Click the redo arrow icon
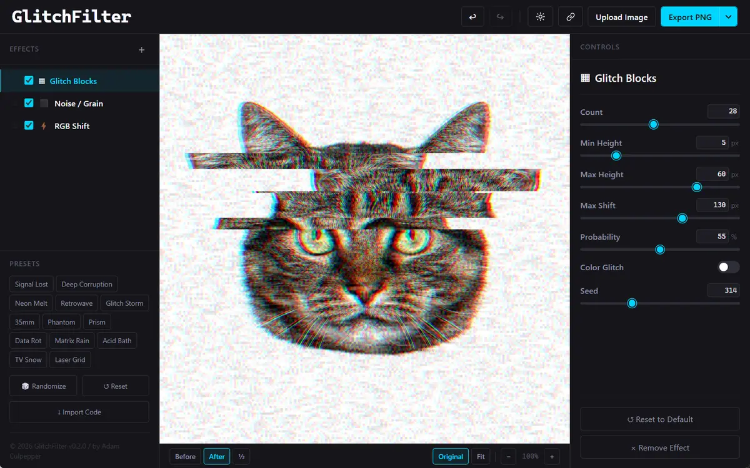750x468 pixels. coord(500,17)
